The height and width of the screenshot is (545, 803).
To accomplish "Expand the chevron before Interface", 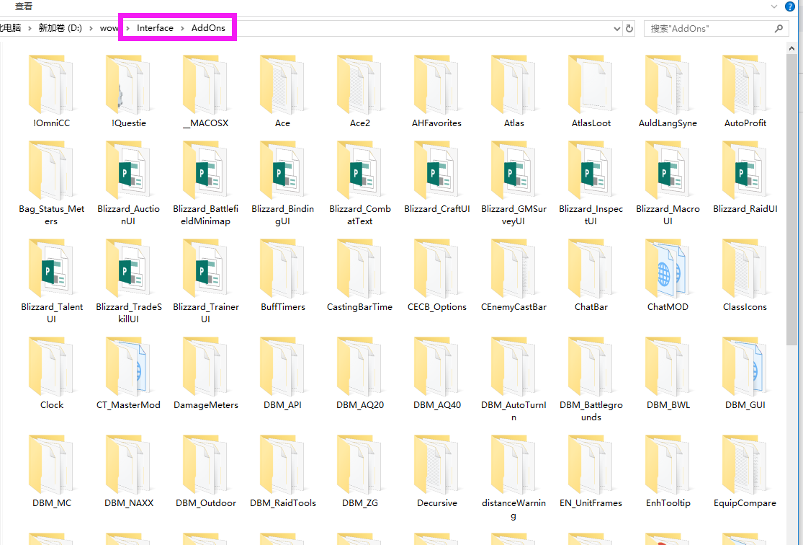I will (127, 28).
